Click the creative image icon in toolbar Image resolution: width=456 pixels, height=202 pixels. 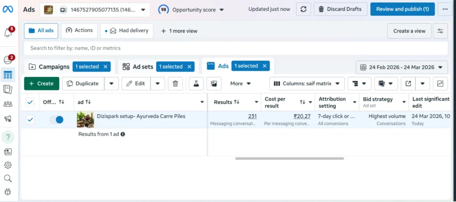[x=214, y=84]
